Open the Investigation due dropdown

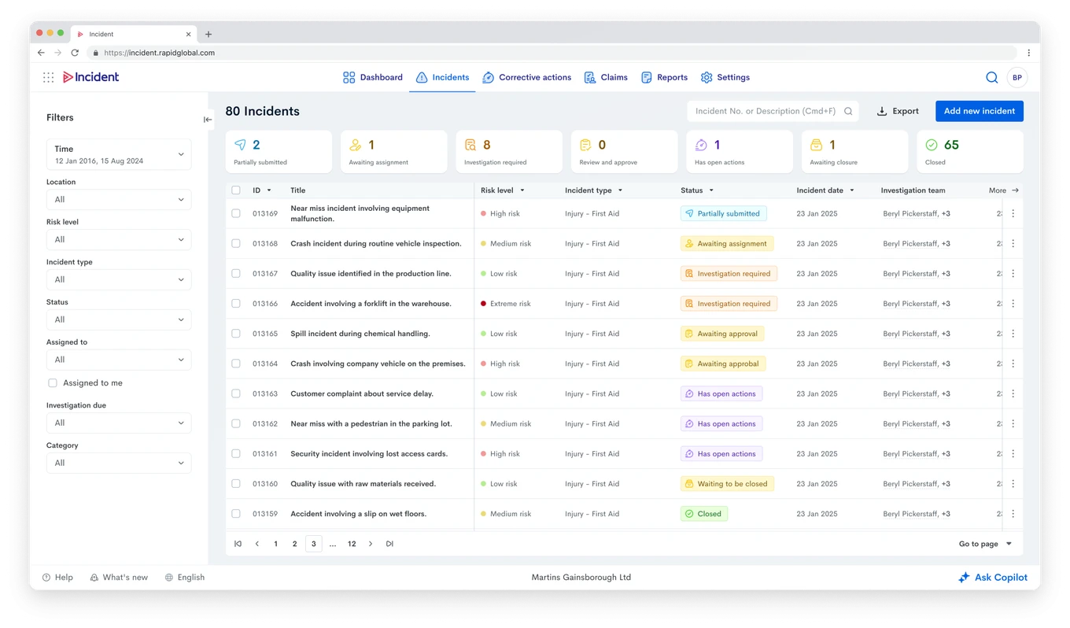pos(119,423)
